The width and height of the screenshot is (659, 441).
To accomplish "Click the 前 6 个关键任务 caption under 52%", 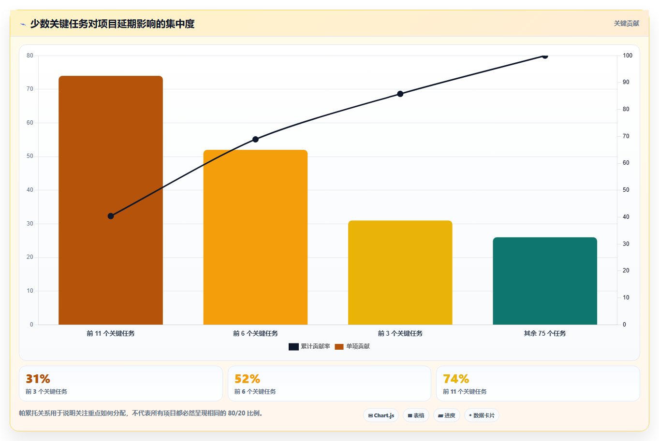I will click(255, 392).
